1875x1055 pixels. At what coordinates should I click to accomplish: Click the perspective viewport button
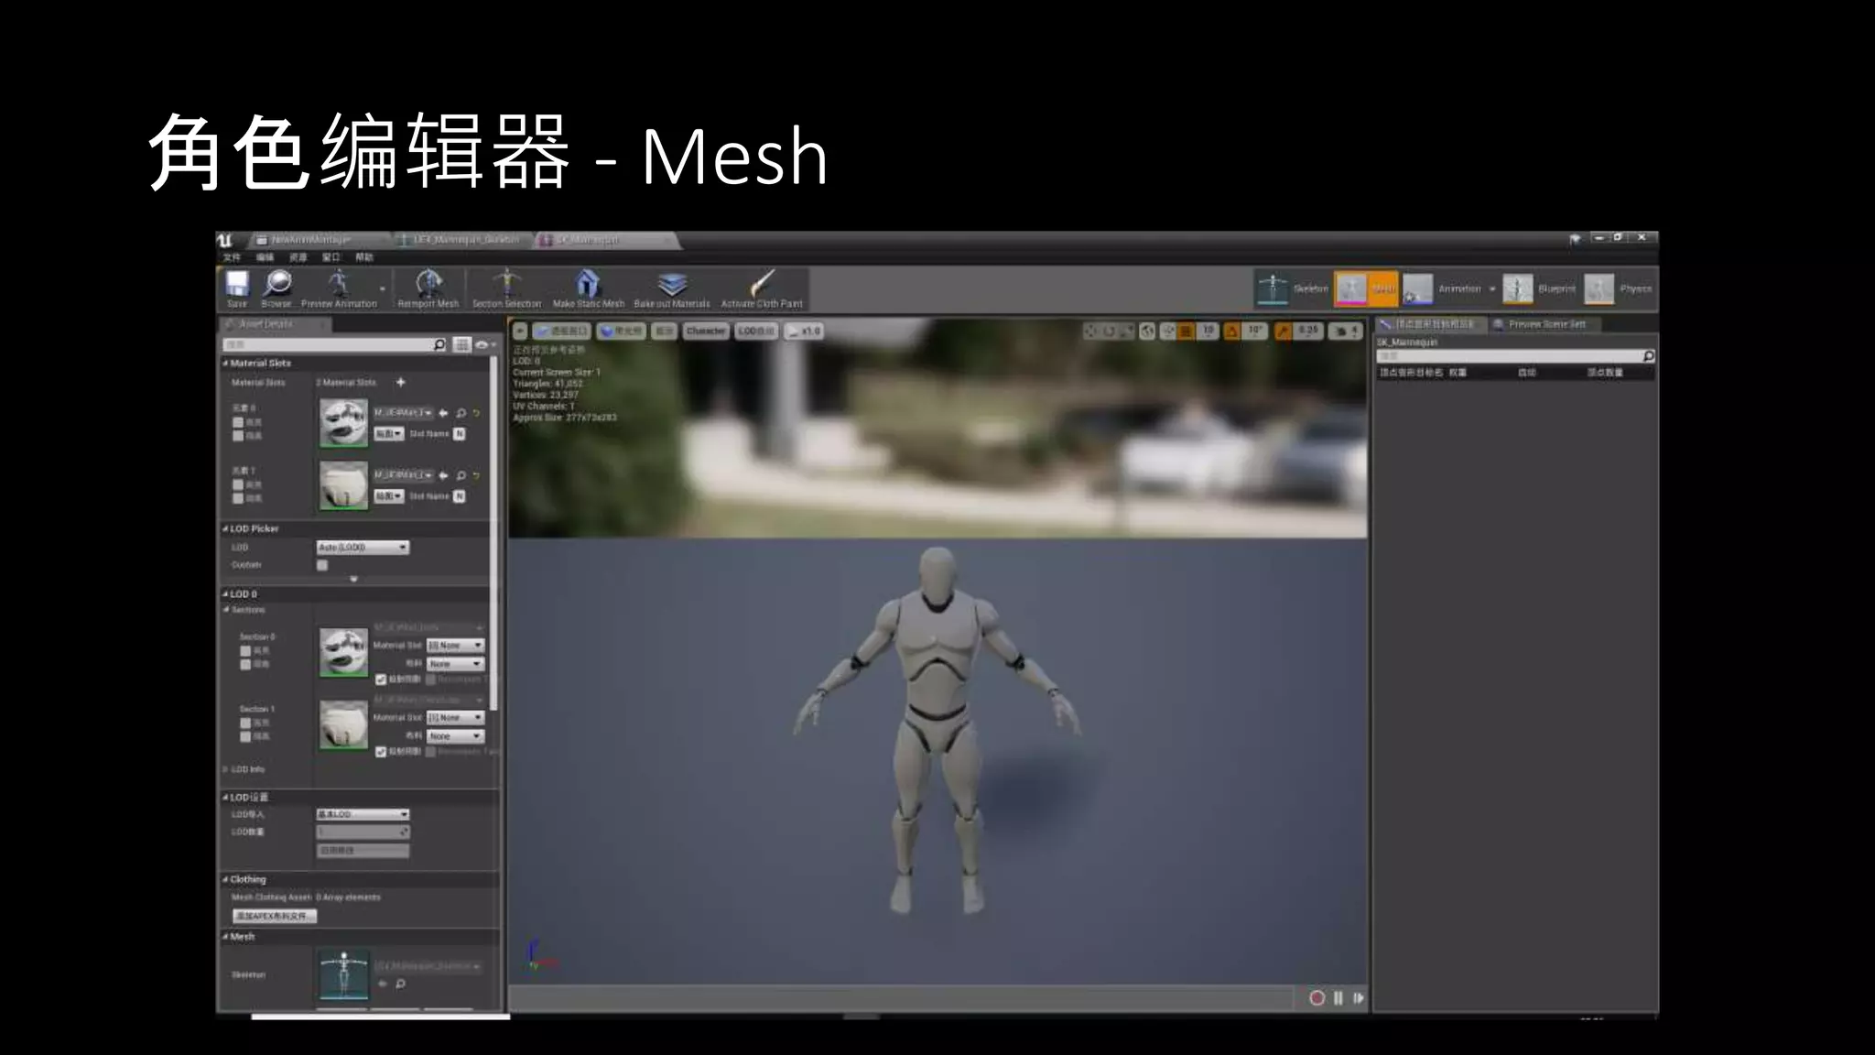pyautogui.click(x=562, y=331)
